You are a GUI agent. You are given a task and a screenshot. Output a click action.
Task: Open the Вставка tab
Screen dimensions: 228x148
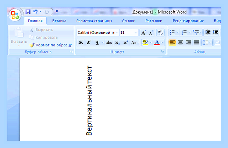[59, 21]
